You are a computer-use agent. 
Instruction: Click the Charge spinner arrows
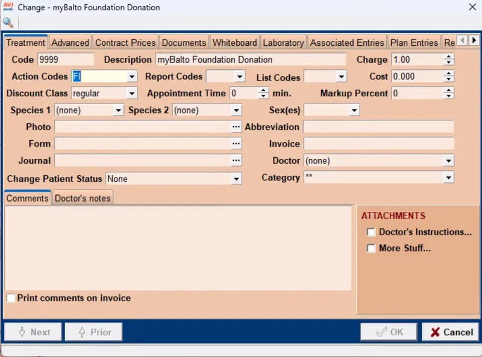(x=449, y=60)
